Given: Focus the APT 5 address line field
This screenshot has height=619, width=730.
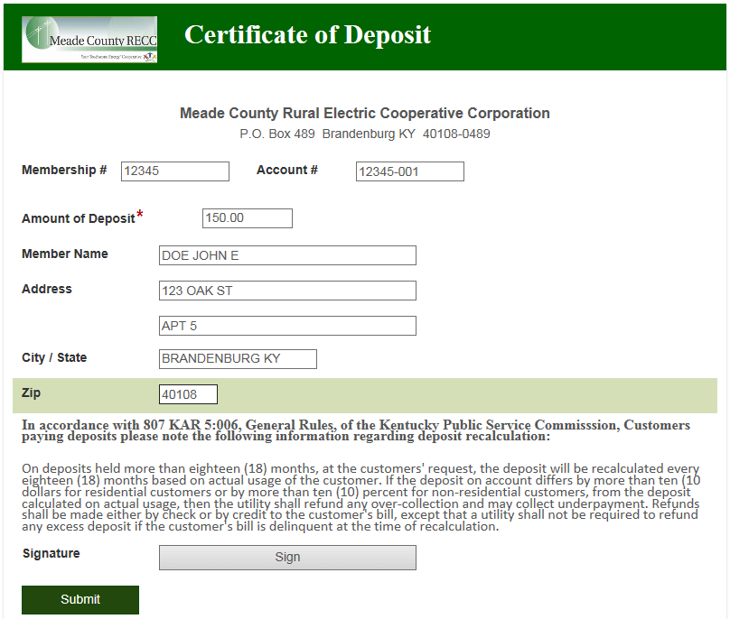Looking at the screenshot, I should 287,326.
